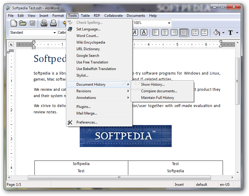Click the font color T icon
Screen dimensions: 249x196
coord(230,33)
